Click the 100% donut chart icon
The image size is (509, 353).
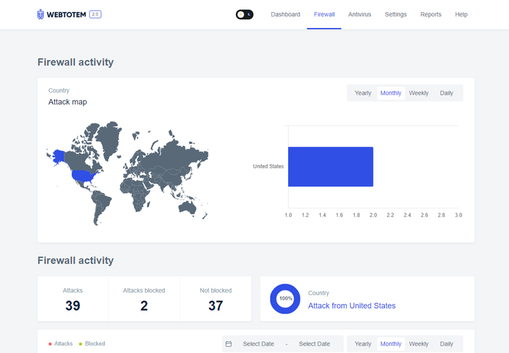(x=285, y=298)
